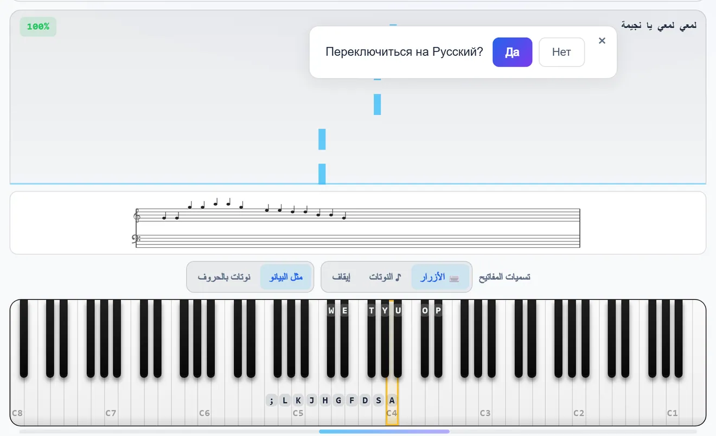Play the black key labeled E
Viewport: 716px width, 436px height.
point(344,339)
